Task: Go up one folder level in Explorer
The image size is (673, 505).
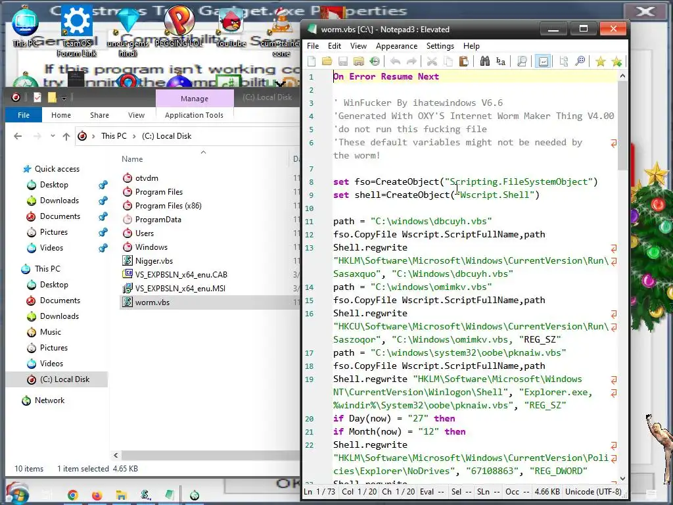Action: 66,136
